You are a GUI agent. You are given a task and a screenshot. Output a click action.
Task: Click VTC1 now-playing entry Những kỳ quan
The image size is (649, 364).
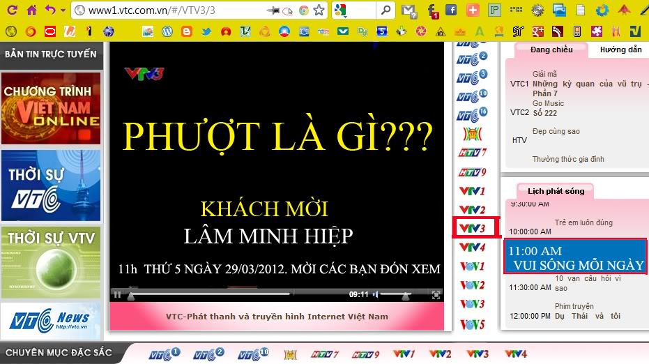(x=579, y=84)
